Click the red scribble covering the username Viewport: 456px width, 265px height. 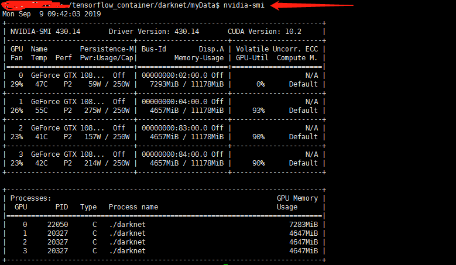click(x=36, y=5)
